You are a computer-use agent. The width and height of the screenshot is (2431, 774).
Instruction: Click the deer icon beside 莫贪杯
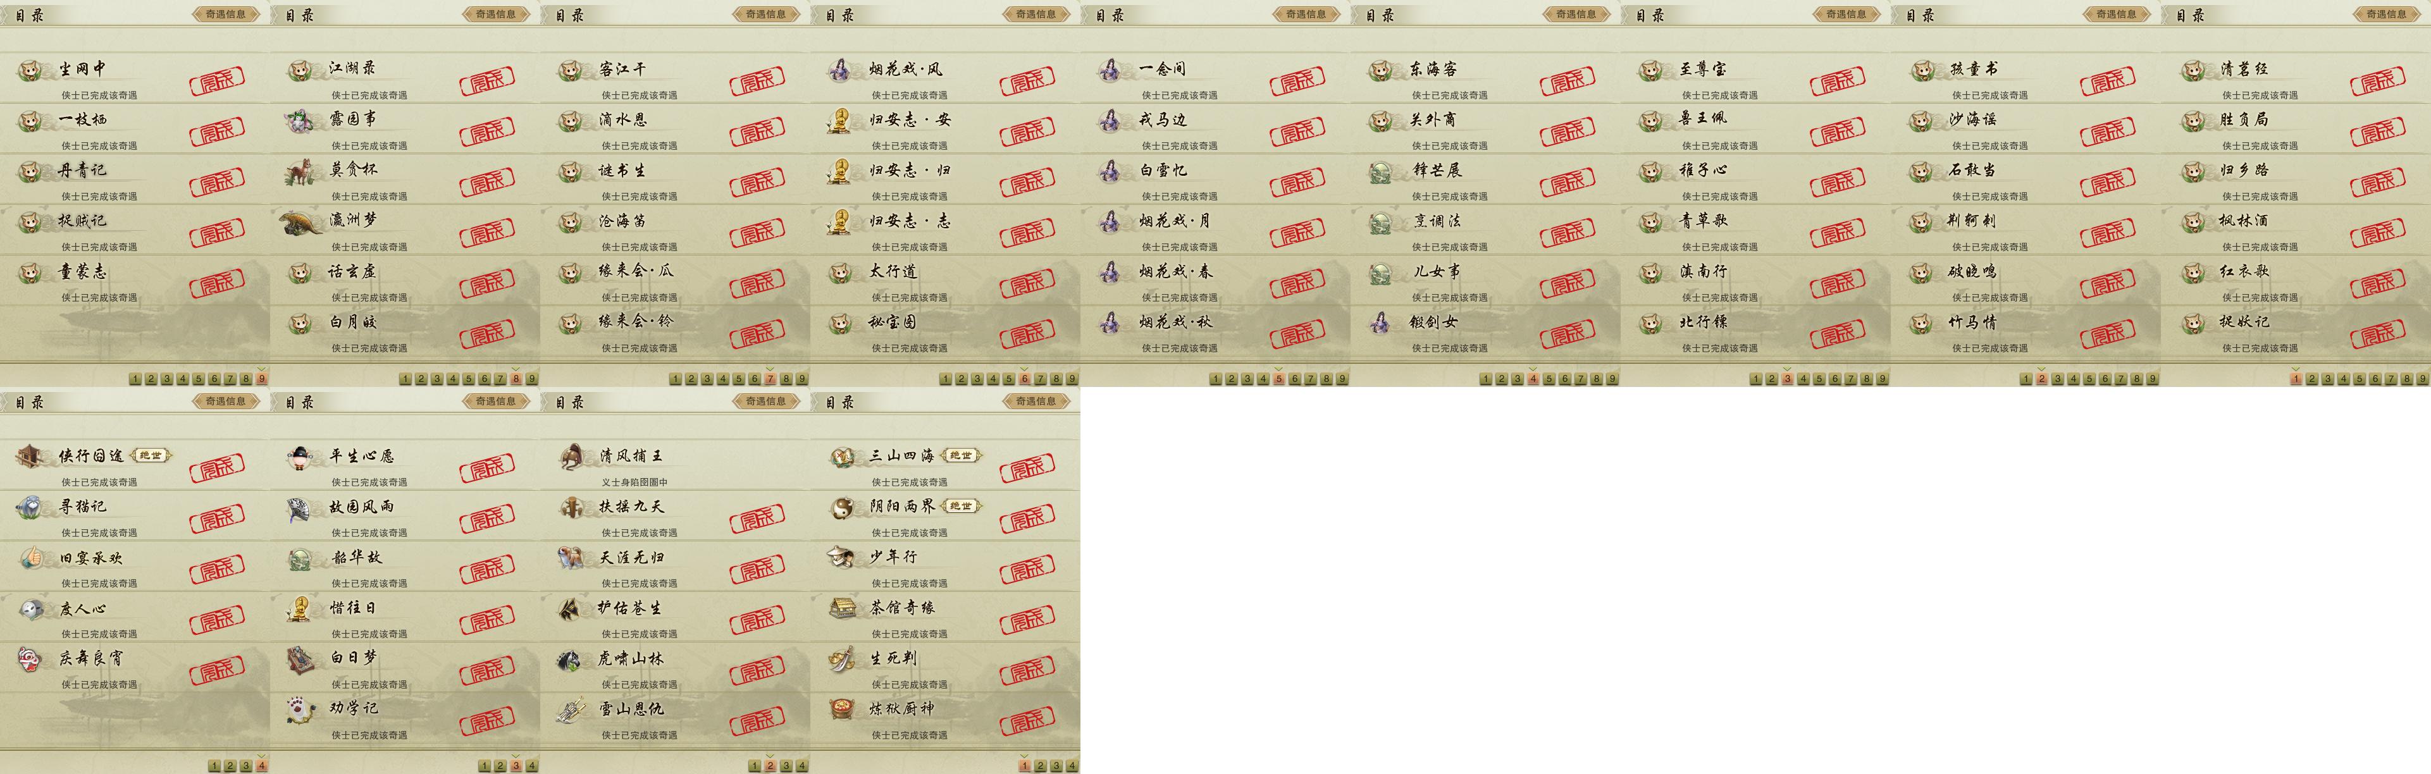[x=301, y=172]
